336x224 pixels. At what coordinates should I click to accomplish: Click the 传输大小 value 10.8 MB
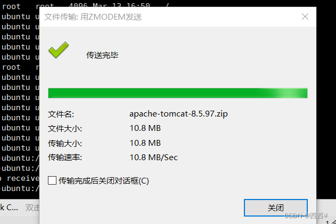pos(145,143)
